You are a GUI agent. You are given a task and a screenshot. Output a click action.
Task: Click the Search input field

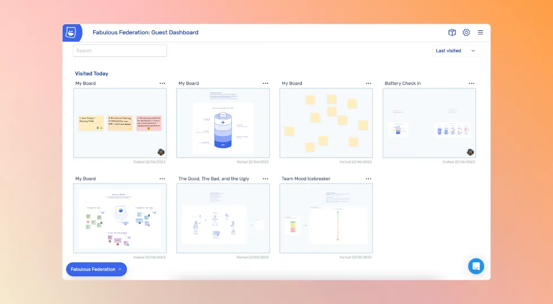(120, 51)
